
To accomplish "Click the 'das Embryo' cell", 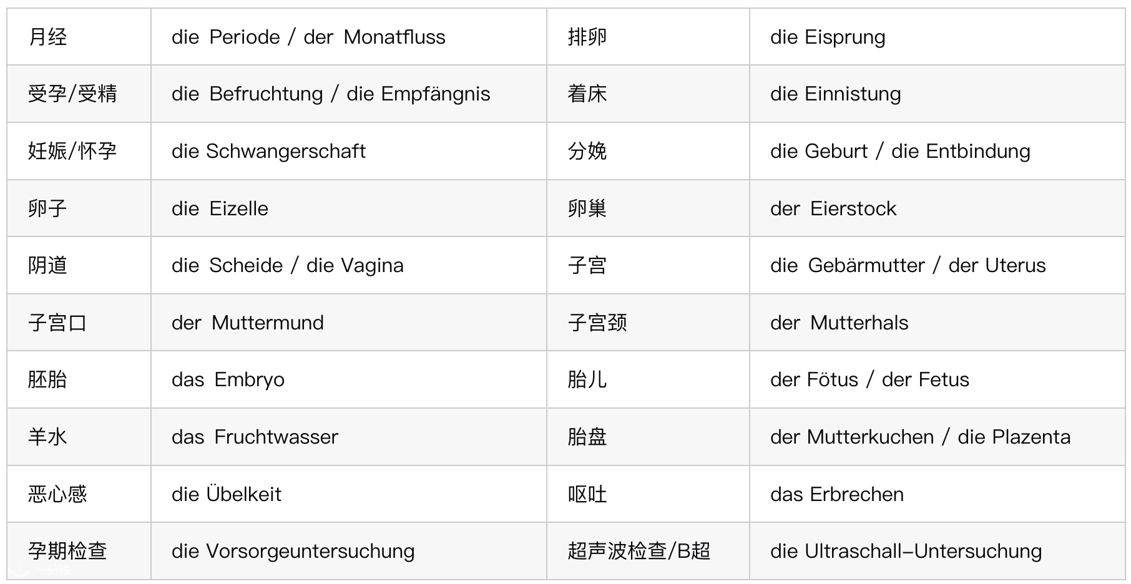I will point(349,379).
